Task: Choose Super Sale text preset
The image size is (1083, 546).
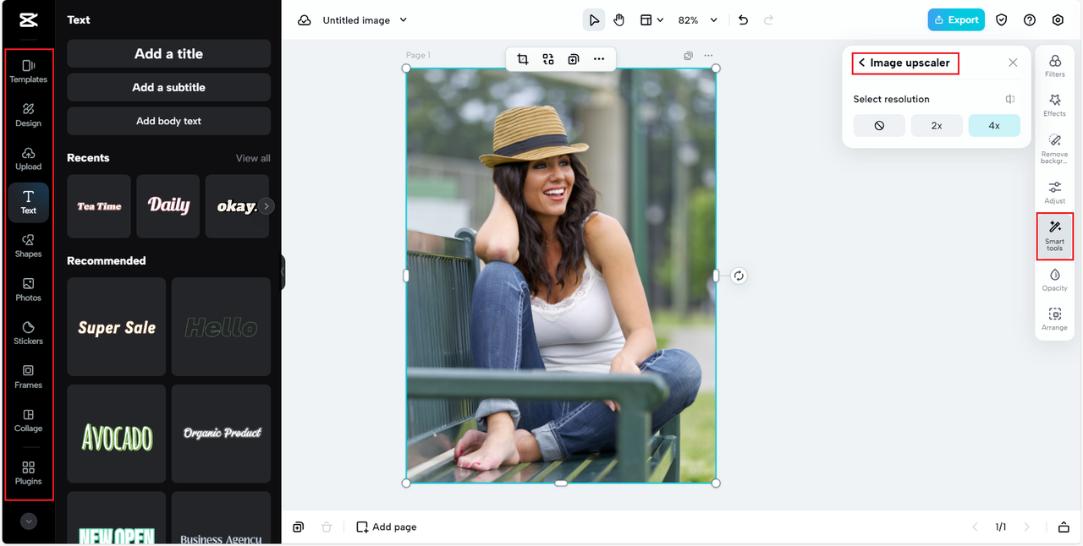Action: 117,327
